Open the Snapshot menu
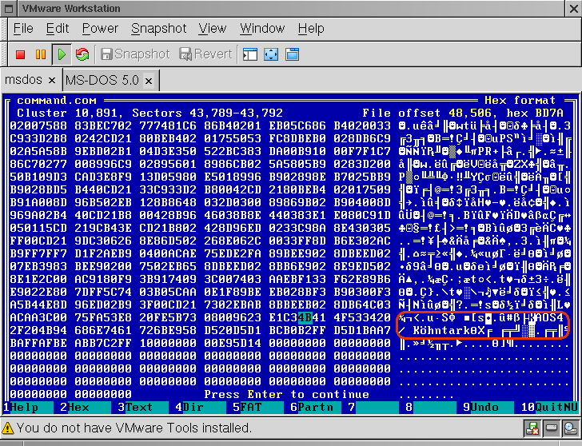Image resolution: width=582 pixels, height=446 pixels. [159, 29]
